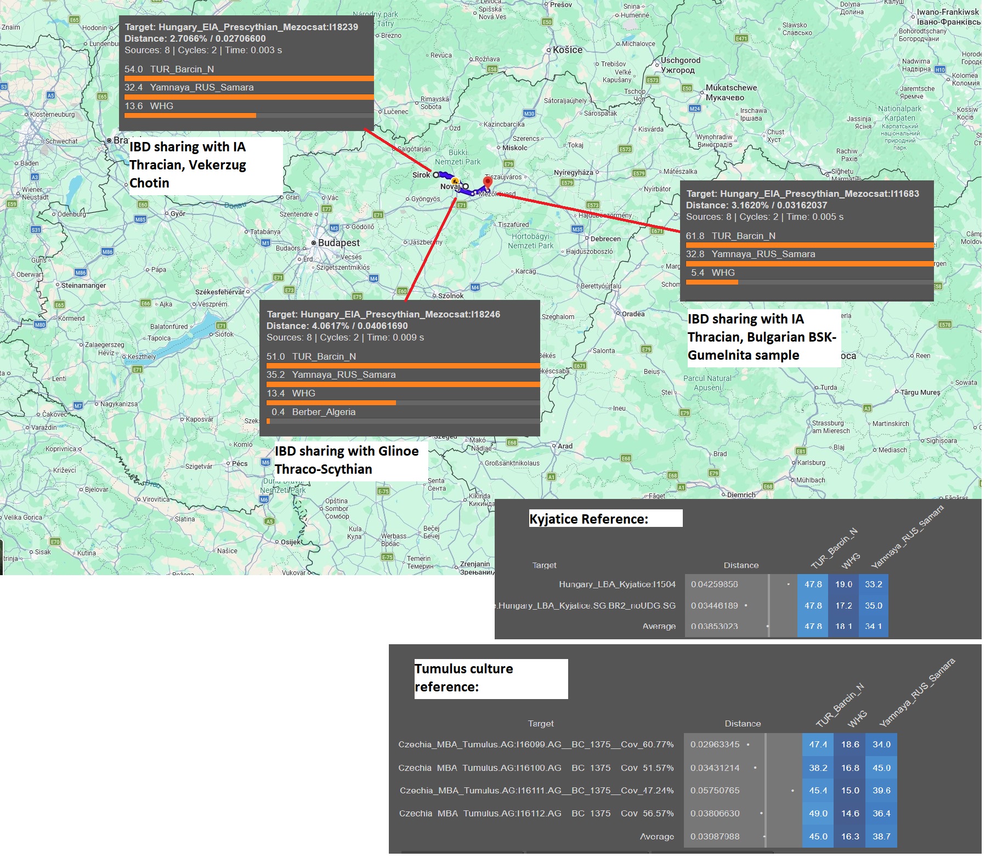Select the Miskolc label on the map
Screen dimensions: 991x863
[515, 147]
